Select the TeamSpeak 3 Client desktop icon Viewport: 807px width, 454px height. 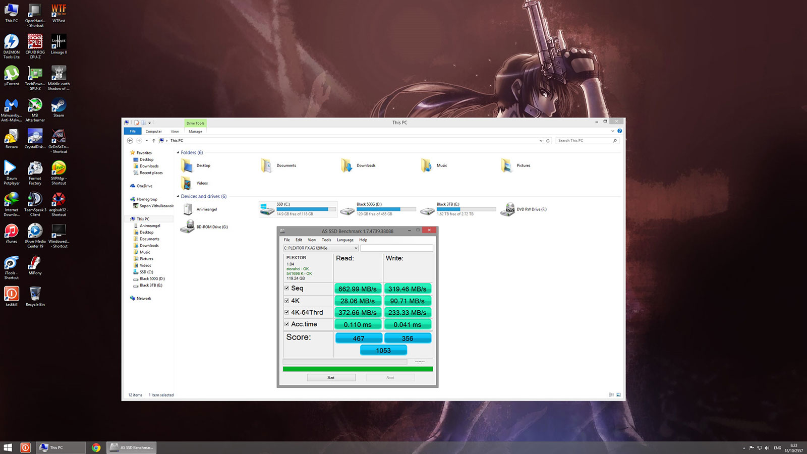click(35, 204)
